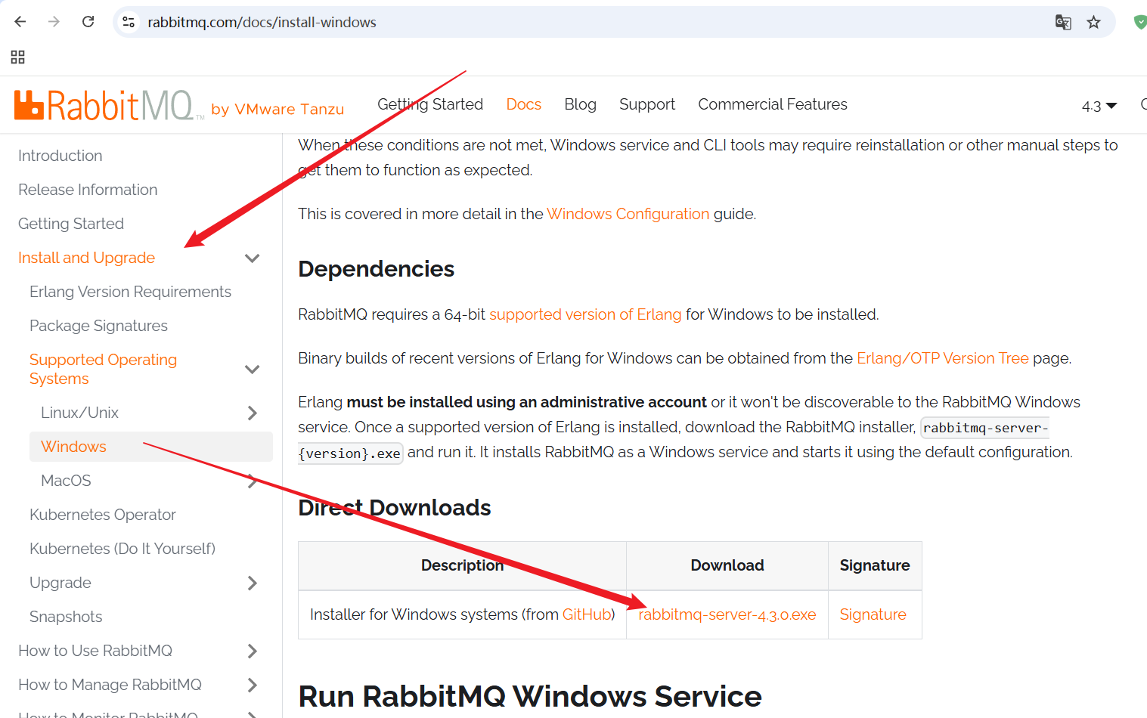
Task: Download rabbitmq-server-4.3.0.exe installer
Action: tap(727, 614)
